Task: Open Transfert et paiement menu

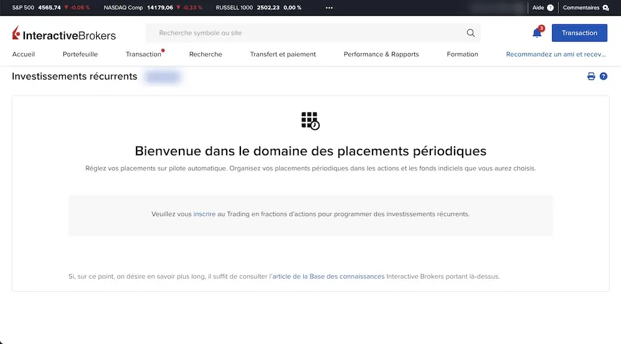Action: (283, 54)
